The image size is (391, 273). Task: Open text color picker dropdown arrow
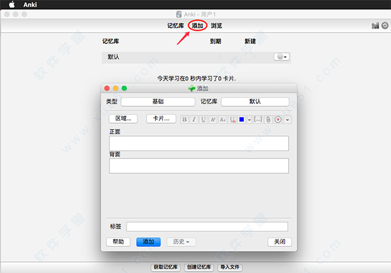250,120
